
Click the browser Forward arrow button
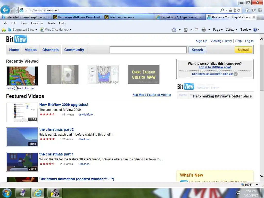pyautogui.click(x=14, y=10)
